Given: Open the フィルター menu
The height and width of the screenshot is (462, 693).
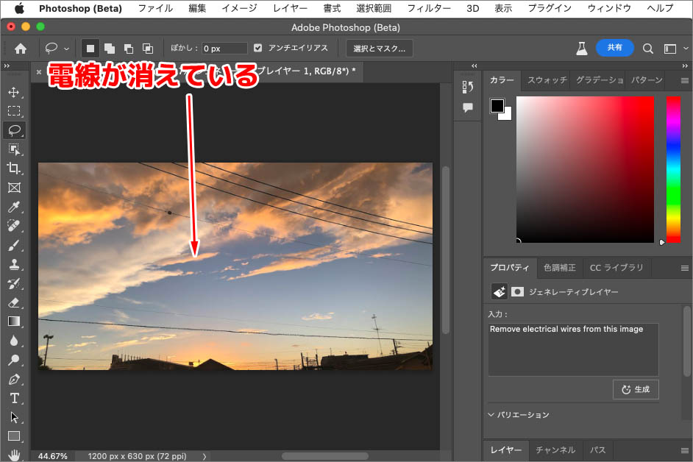Looking at the screenshot, I should tap(429, 8).
